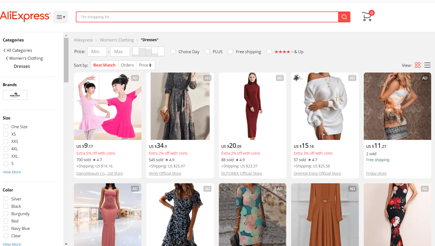This screenshot has height=246, width=435.
Task: Enable the PLUS filter checkbox
Action: click(x=207, y=52)
